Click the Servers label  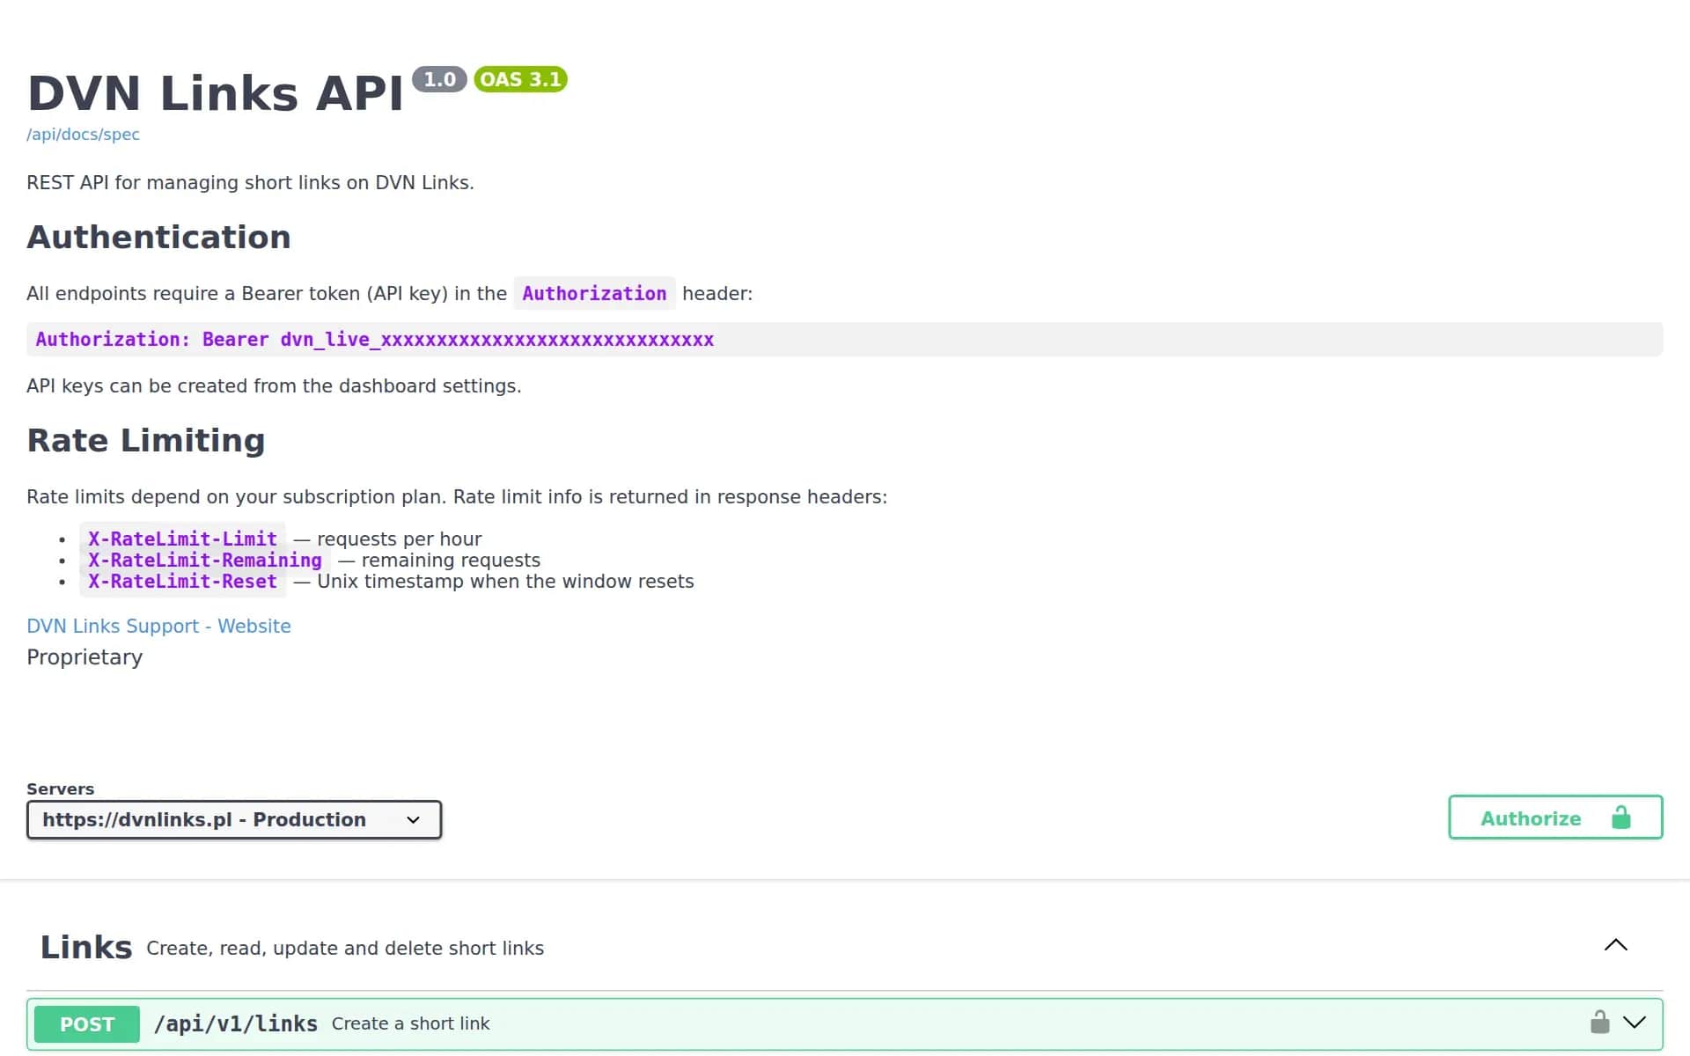60,788
